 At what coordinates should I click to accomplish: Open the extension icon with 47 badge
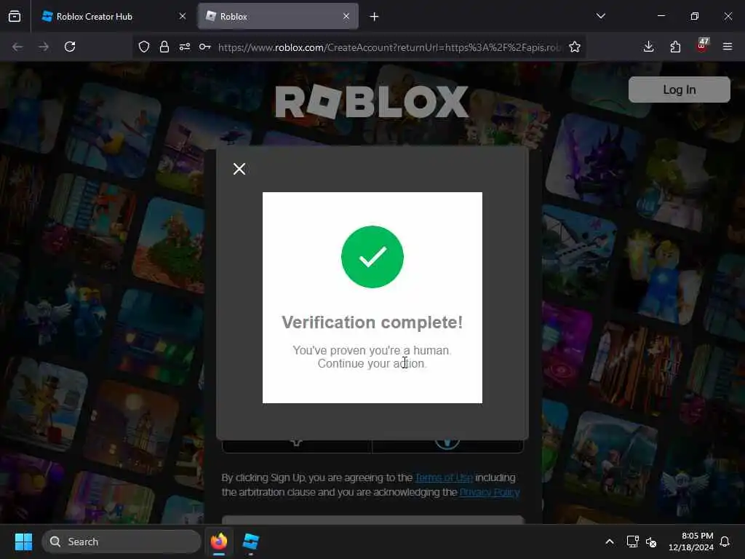702,46
